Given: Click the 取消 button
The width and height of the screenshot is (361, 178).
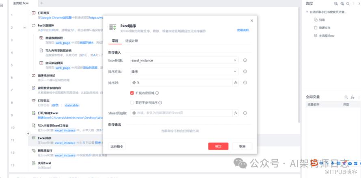Looking at the screenshot, I should pos(242,146).
